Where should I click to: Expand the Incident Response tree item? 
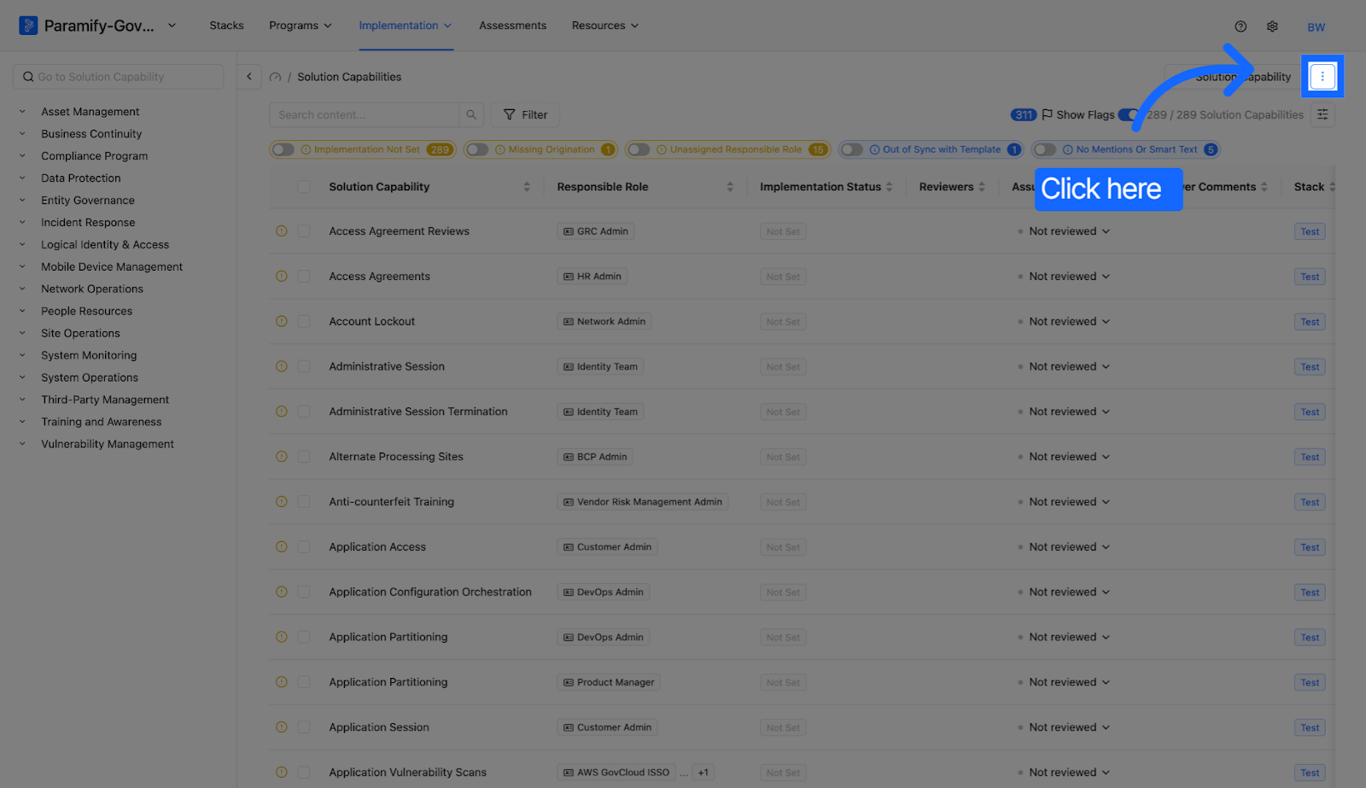click(x=22, y=222)
